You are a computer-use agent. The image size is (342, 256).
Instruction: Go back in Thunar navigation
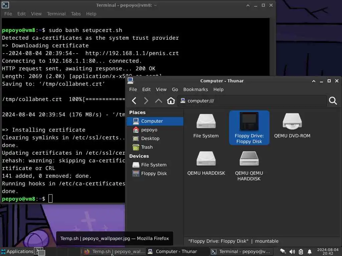[x=134, y=101]
